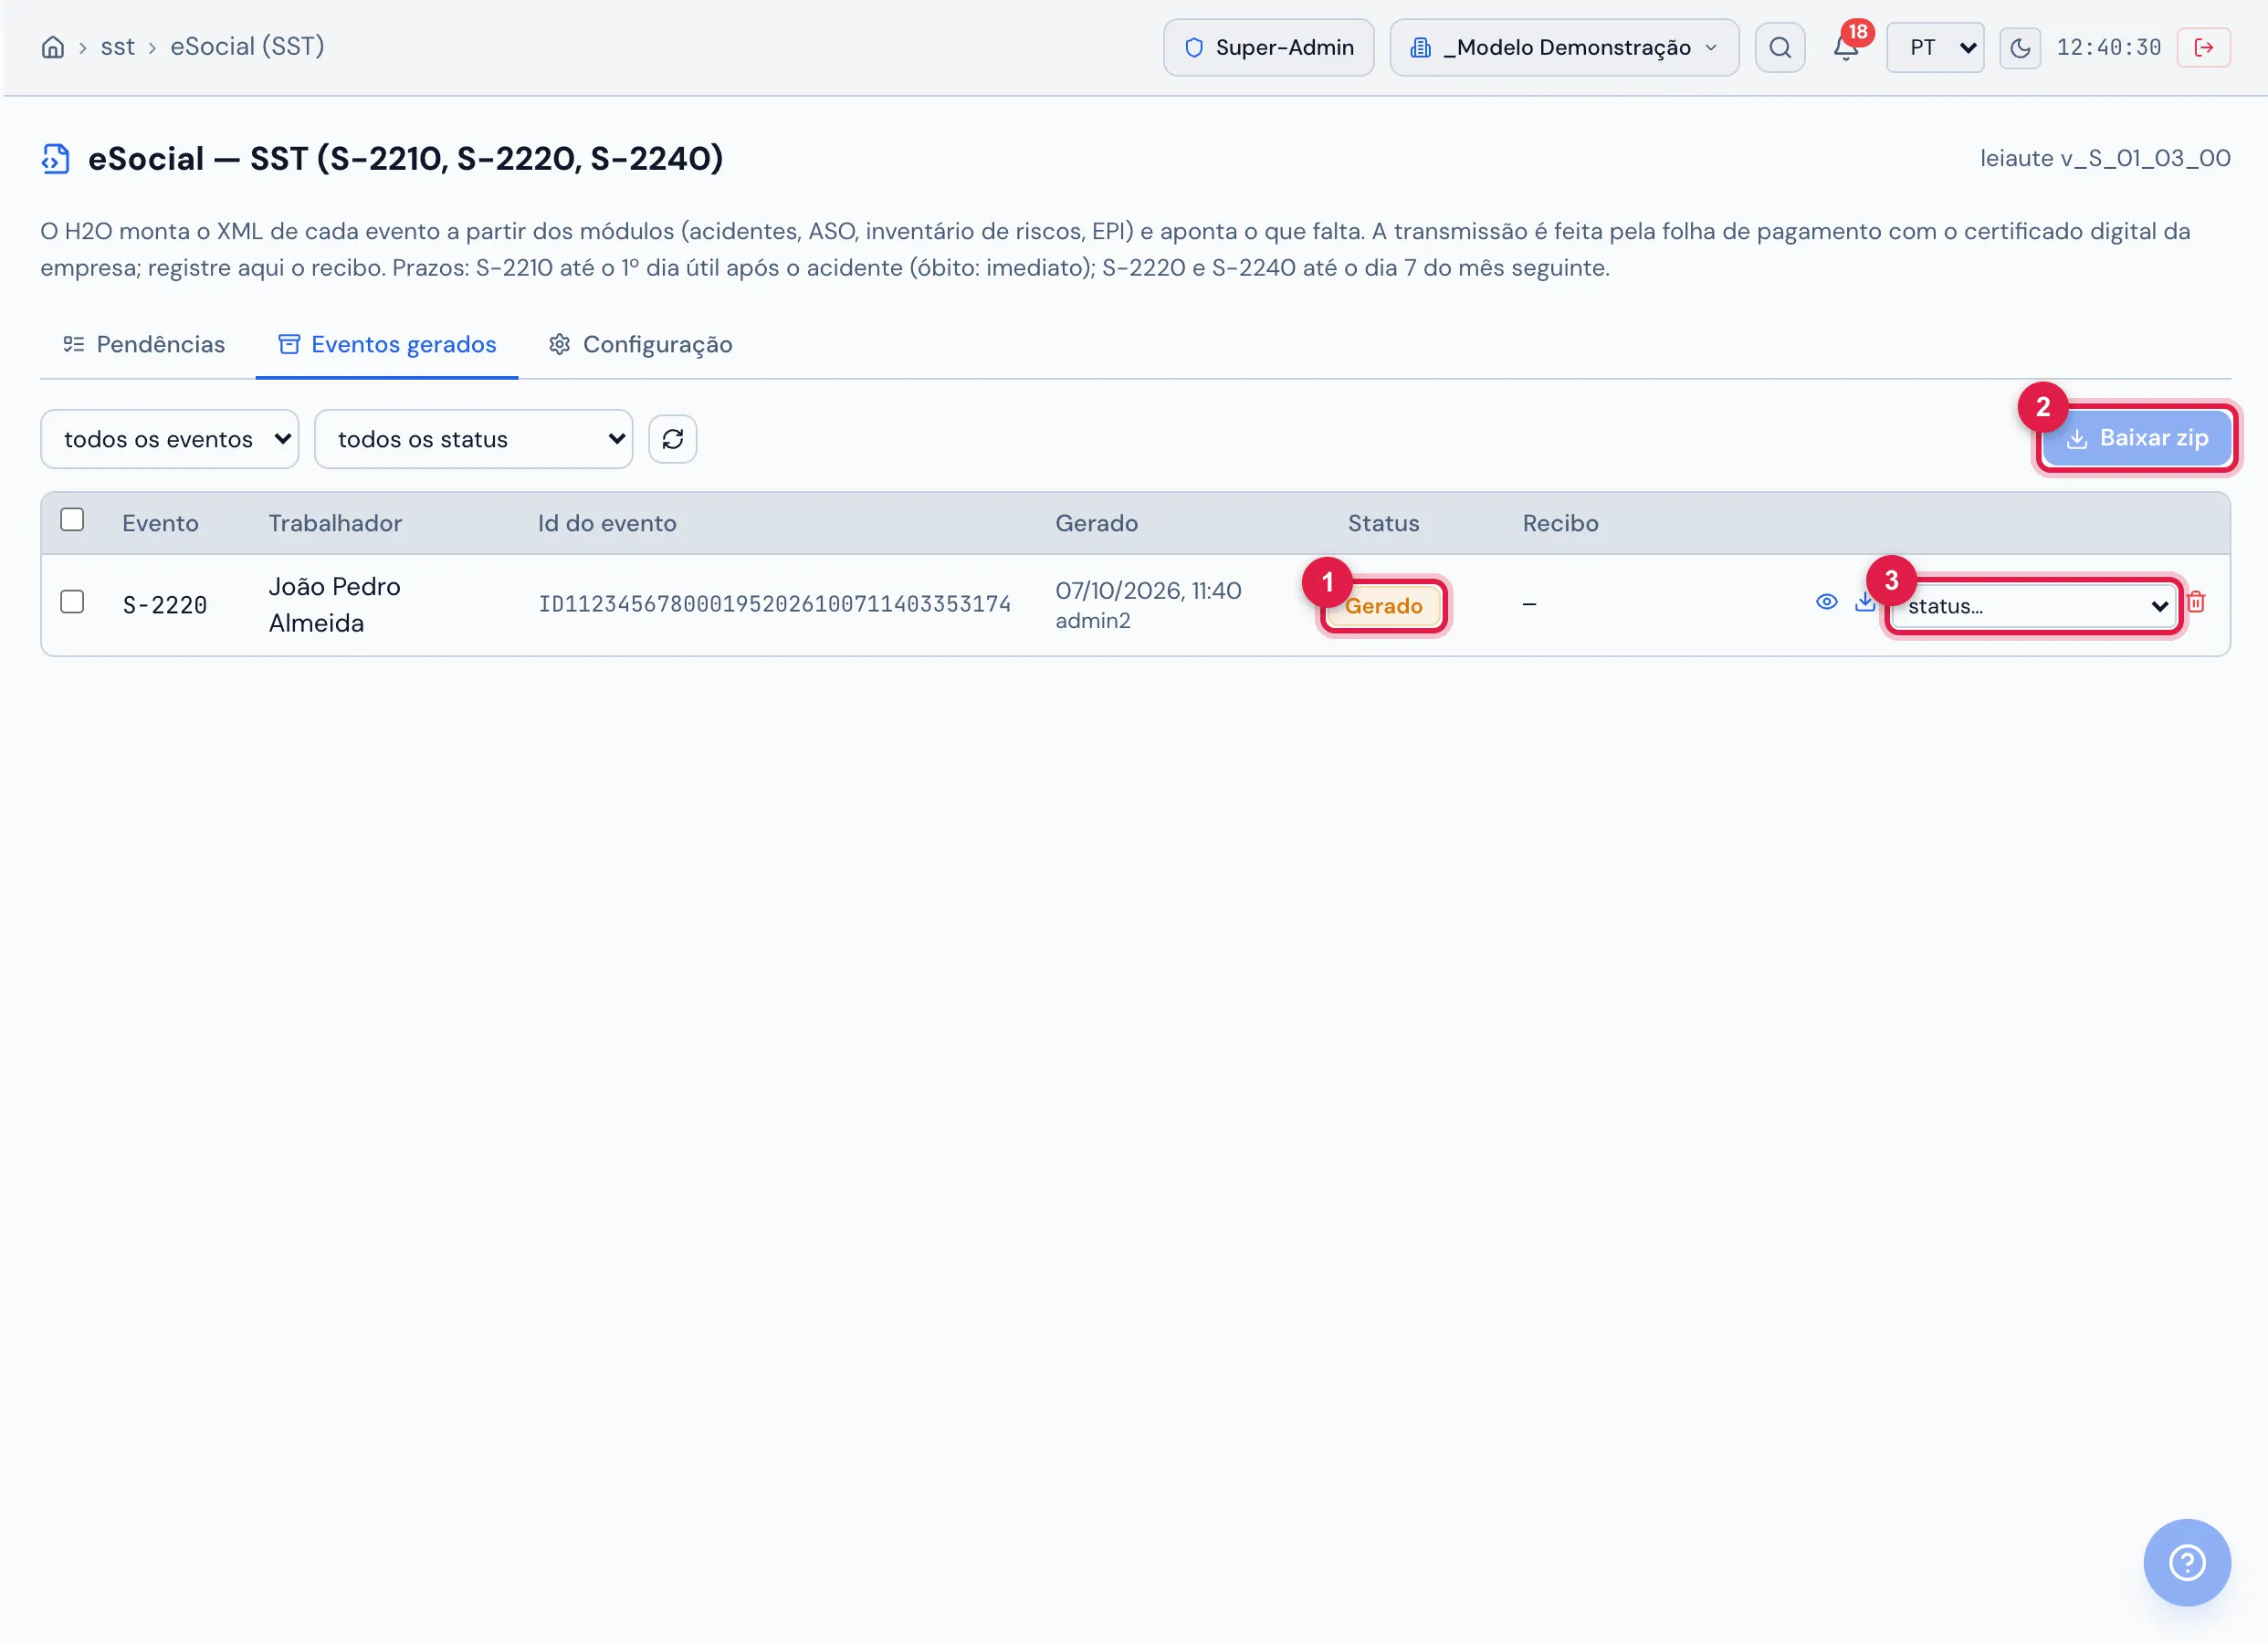Click the red logout icon
The width and height of the screenshot is (2268, 1643).
pos(2203,48)
